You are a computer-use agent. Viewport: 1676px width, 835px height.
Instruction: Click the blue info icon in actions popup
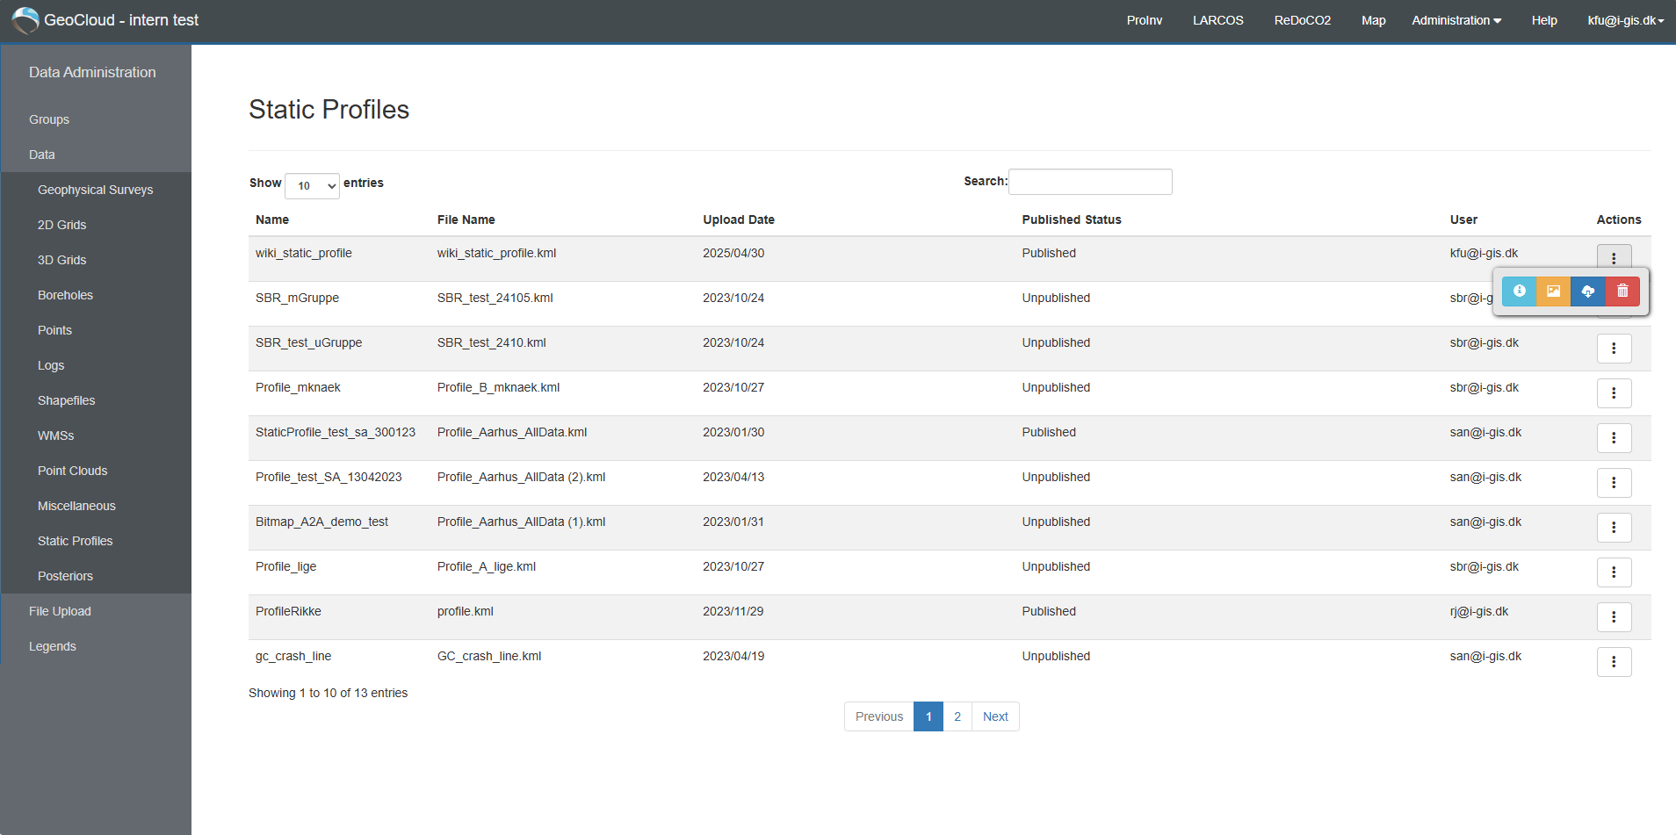click(x=1519, y=292)
